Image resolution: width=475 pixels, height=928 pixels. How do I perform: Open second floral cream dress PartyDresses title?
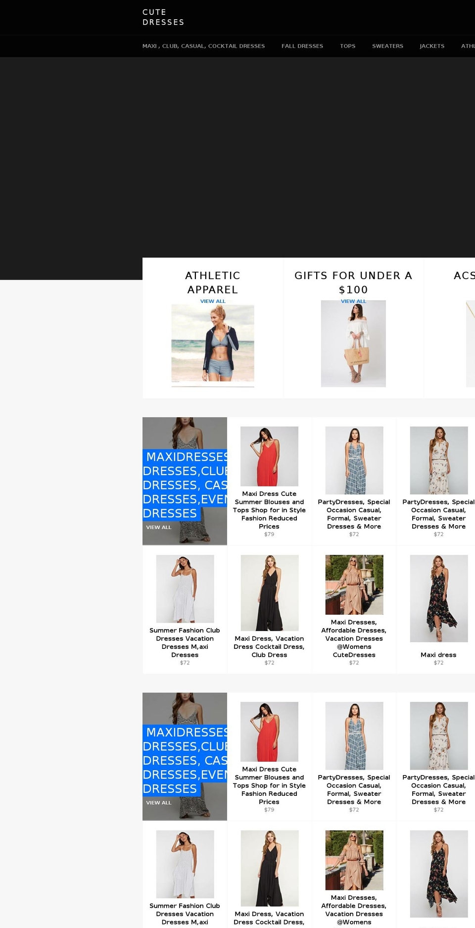pos(439,790)
